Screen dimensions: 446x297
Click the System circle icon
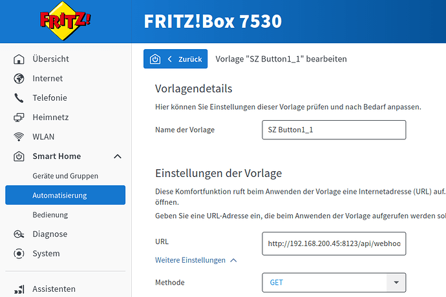tap(19, 254)
